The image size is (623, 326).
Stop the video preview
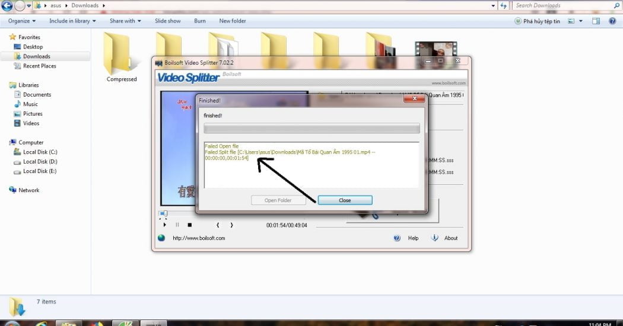click(x=190, y=225)
